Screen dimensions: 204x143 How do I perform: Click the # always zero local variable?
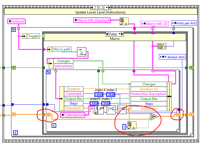(172, 57)
